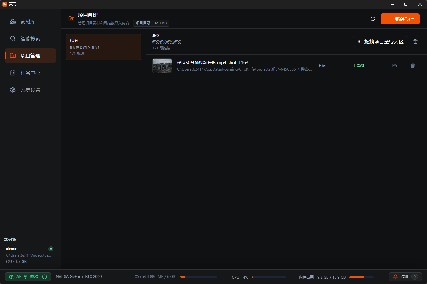427x284 pixels.
Task: Click the C盘 · 1.7 GB disk info
Action: pos(16,262)
